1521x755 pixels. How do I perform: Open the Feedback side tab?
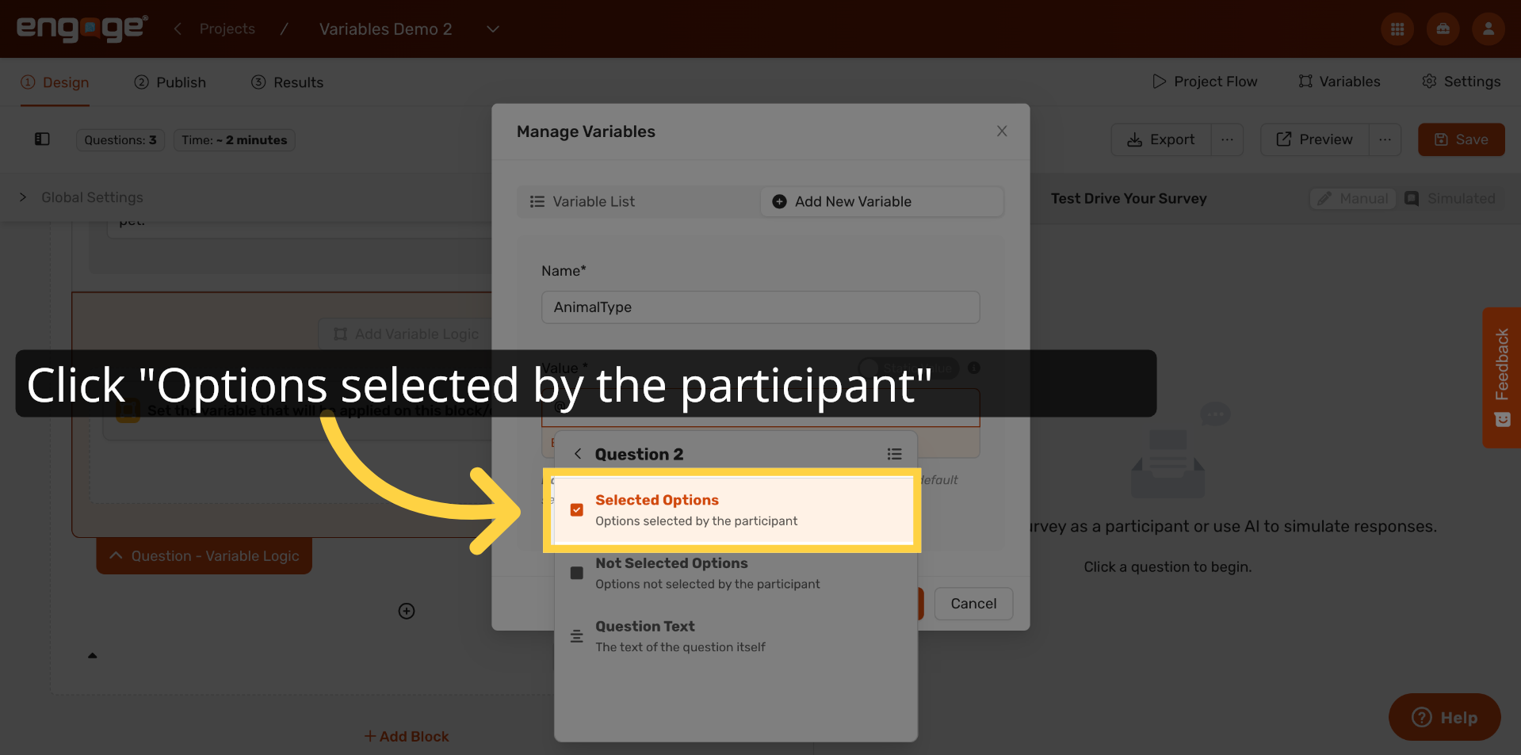click(1501, 378)
